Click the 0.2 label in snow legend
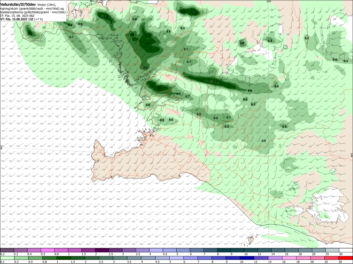 click(x=2, y=254)
